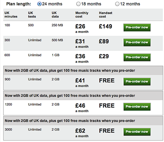Click the 2GB promo banner above 3000 plan
Image resolution: width=164 pixels, height=142 pixels.
pyautogui.click(x=83, y=121)
